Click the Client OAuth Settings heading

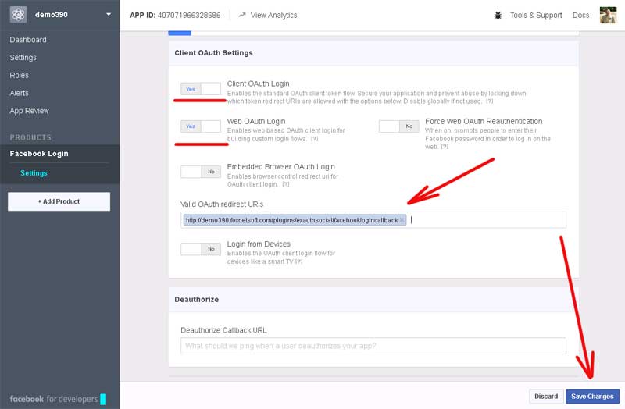[213, 53]
